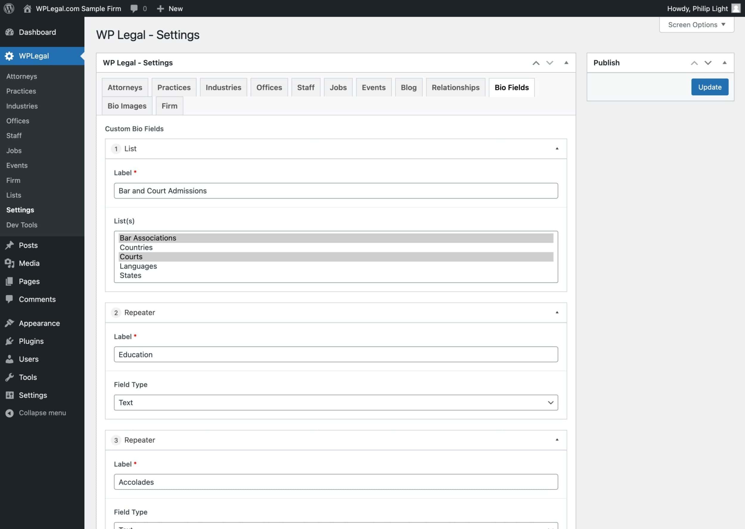The height and width of the screenshot is (529, 745).
Task: Switch to the Blog tab
Action: click(409, 87)
